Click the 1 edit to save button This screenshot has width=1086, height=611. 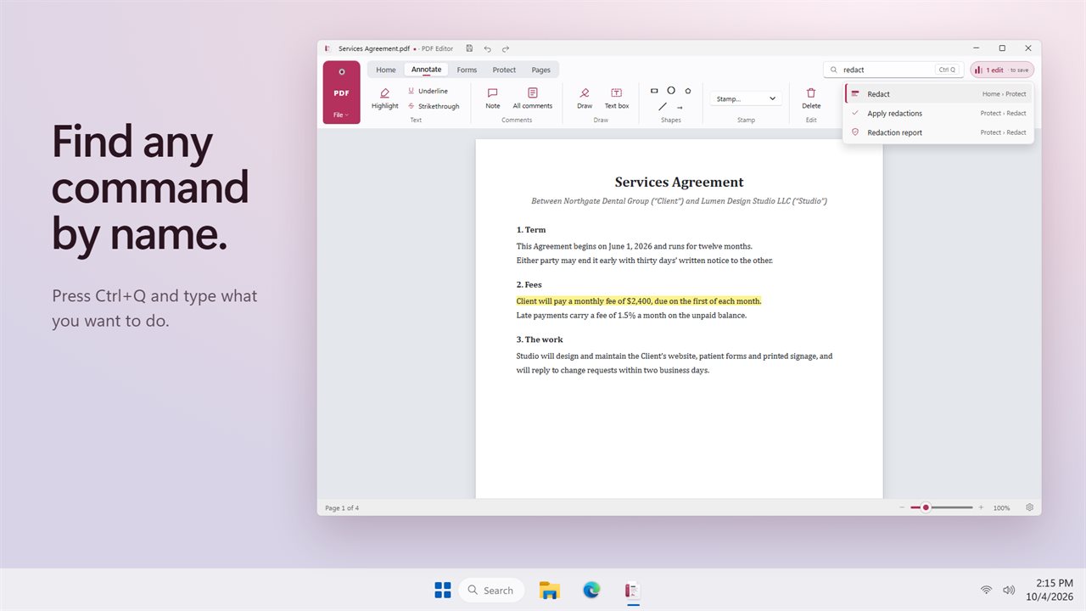coord(1002,70)
